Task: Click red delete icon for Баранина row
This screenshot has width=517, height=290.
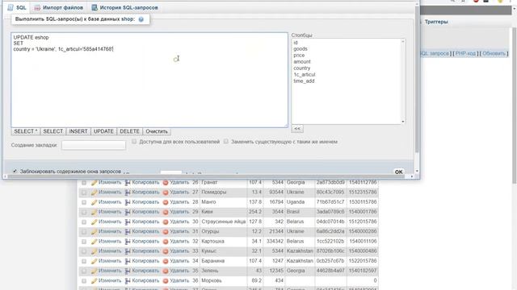Action: pyautogui.click(x=166, y=261)
